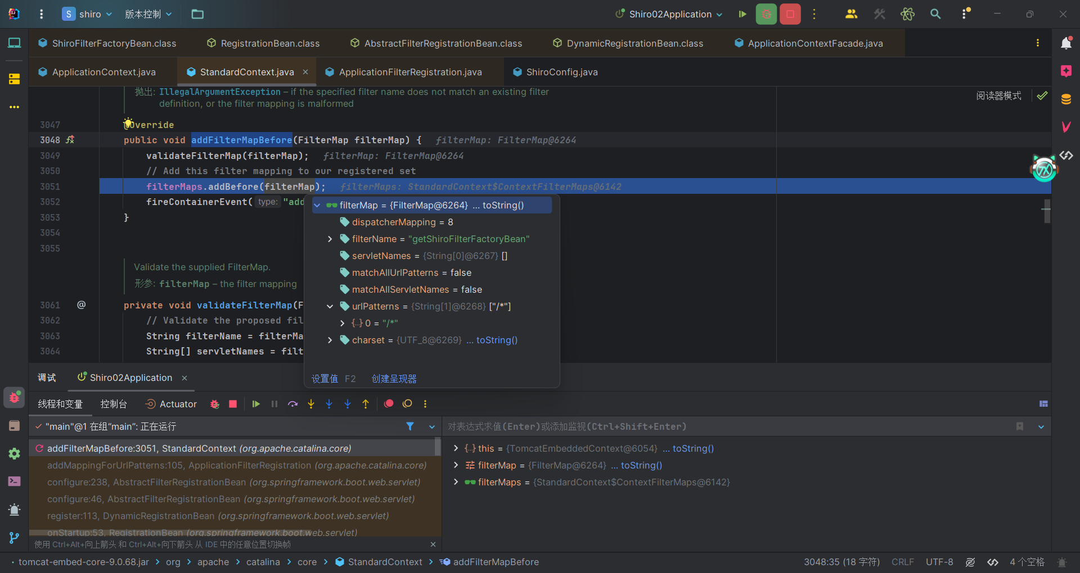This screenshot has width=1080, height=573.
Task: Stop debugging using the toolbar red square
Action: [x=233, y=404]
